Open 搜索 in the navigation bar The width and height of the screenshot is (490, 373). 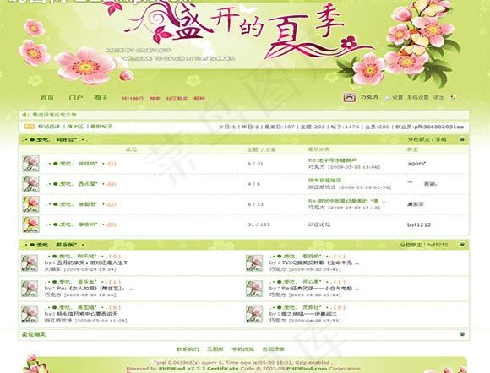point(155,99)
